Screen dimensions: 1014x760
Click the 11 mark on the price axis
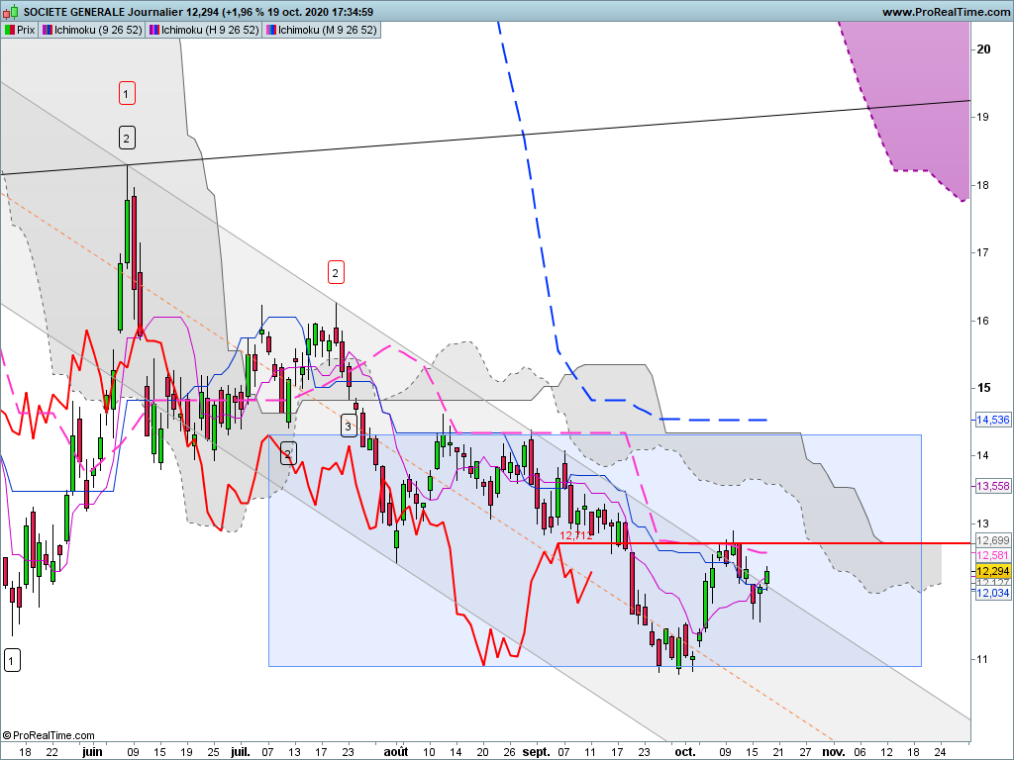click(982, 659)
